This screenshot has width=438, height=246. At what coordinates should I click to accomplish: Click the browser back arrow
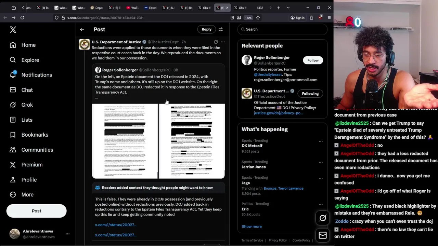tap(5, 18)
